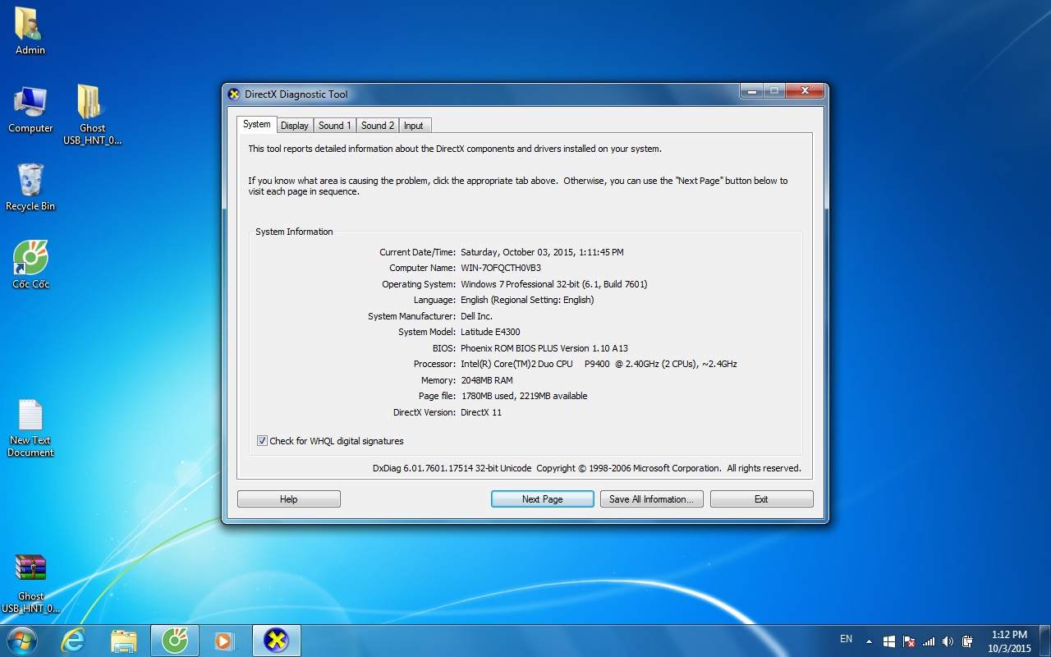Click computer name WIN-7OFQCTH0VB3
Viewport: 1051px width, 657px height.
pyautogui.click(x=501, y=268)
